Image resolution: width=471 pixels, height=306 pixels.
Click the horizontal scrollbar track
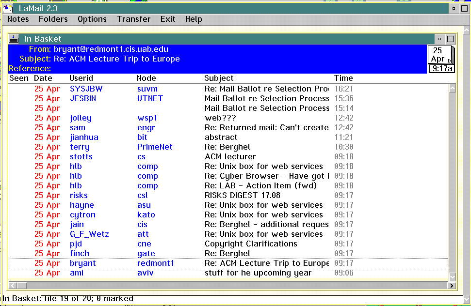coord(233,286)
